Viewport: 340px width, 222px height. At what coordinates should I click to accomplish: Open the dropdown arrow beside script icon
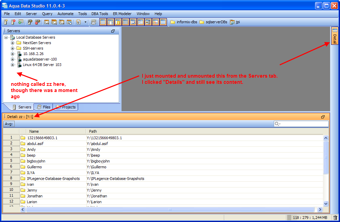point(85,22)
